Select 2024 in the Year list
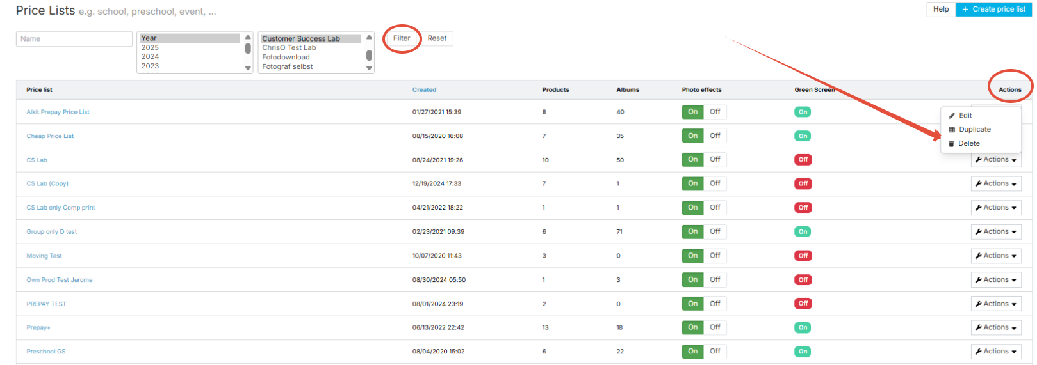This screenshot has width=1037, height=365. tap(150, 57)
